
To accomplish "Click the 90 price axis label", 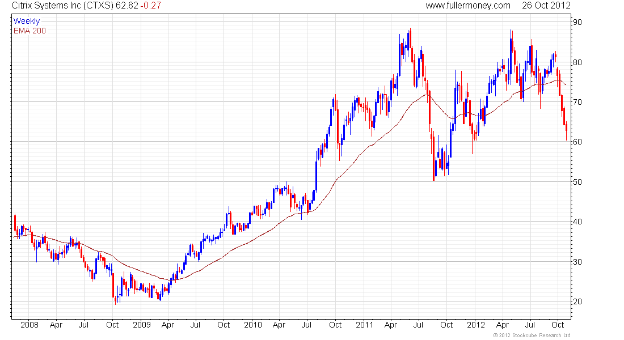I will (577, 22).
